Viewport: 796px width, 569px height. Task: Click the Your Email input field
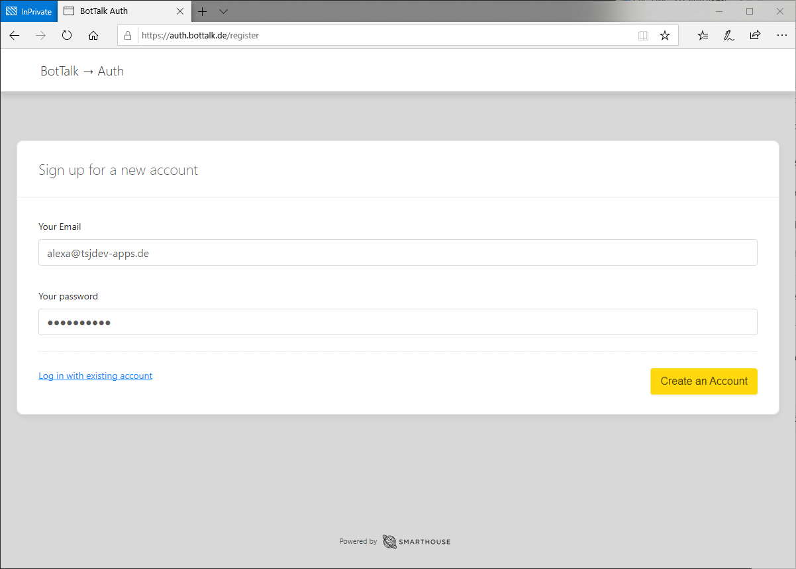397,252
